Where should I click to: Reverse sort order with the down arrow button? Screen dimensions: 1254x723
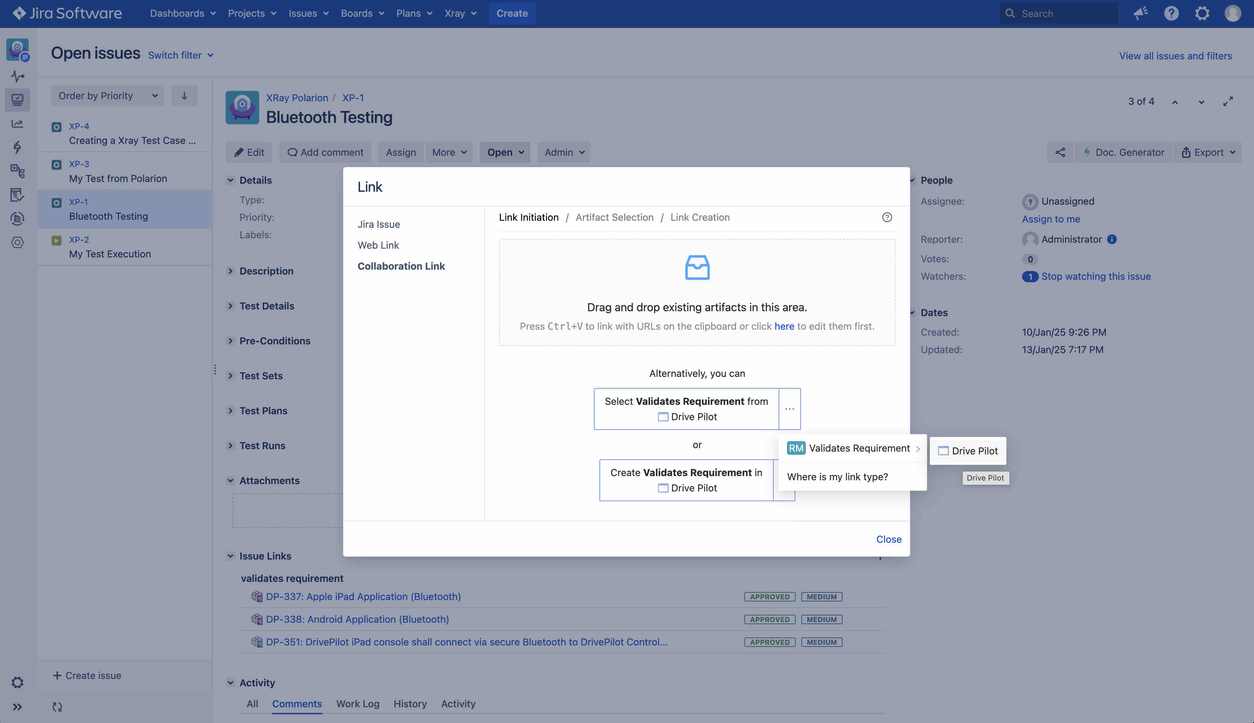184,95
